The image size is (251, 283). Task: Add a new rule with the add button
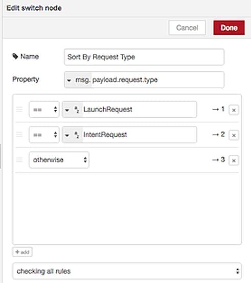22,252
